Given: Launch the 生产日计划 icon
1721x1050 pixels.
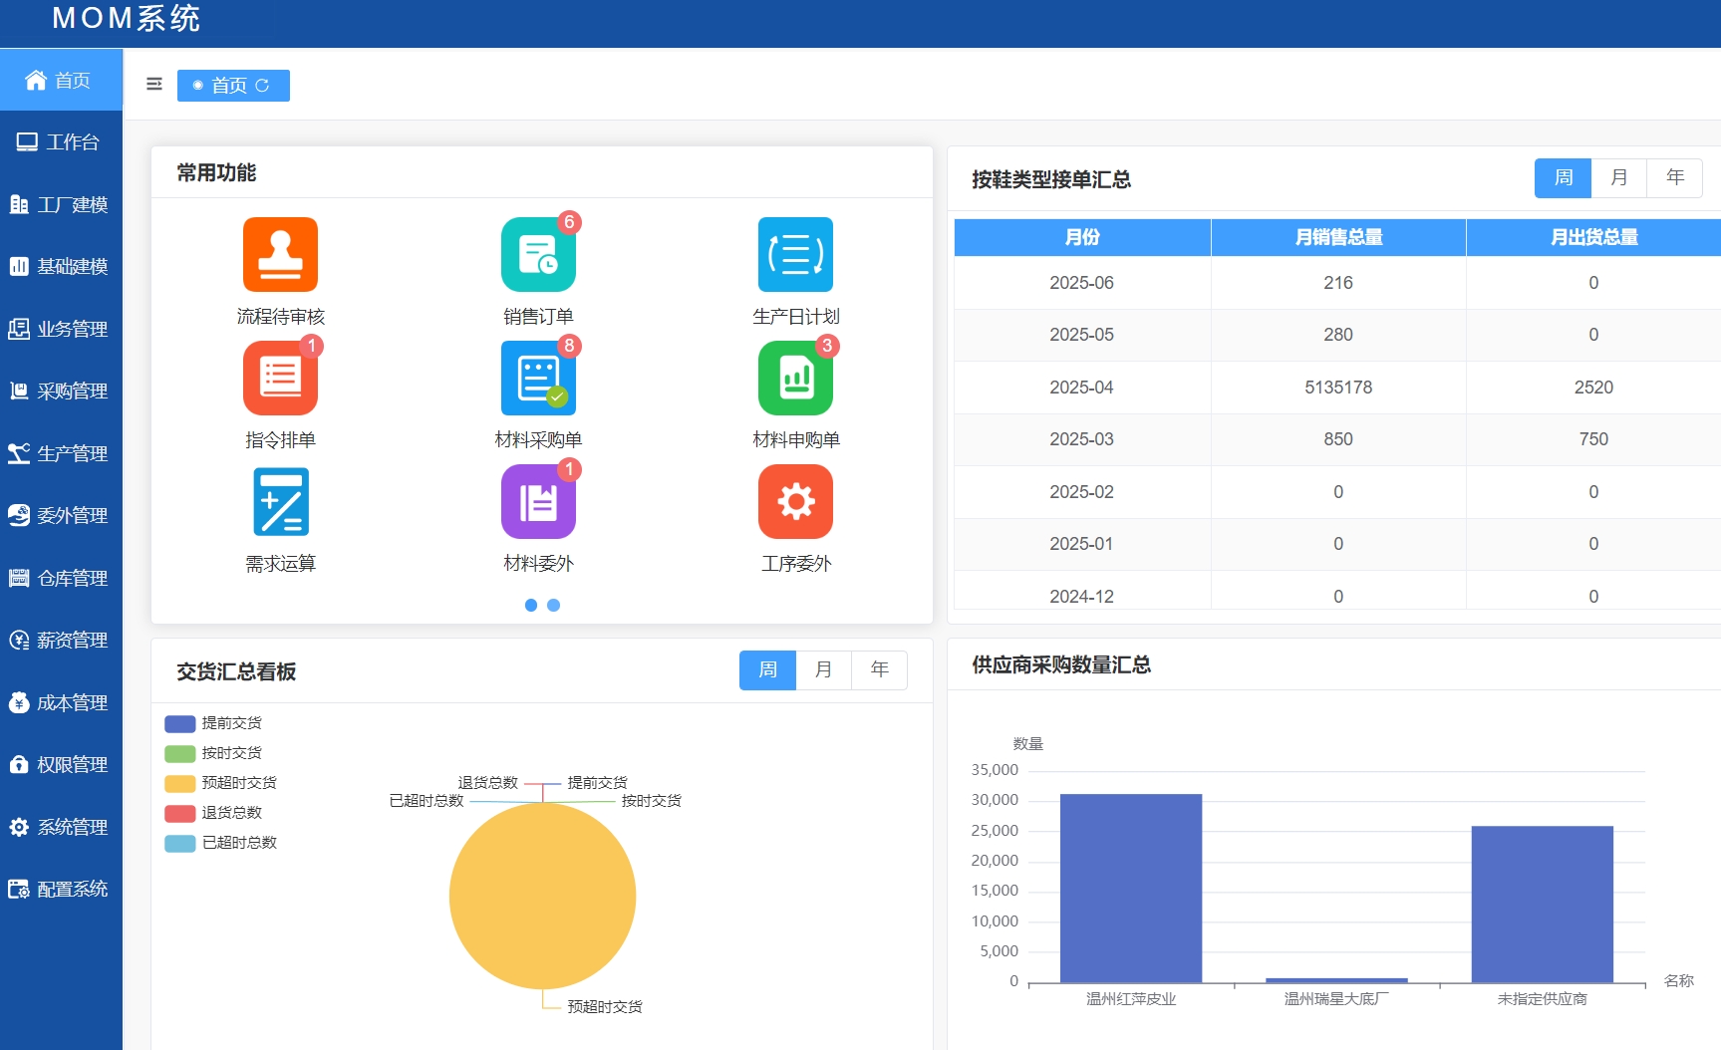Looking at the screenshot, I should [x=795, y=255].
